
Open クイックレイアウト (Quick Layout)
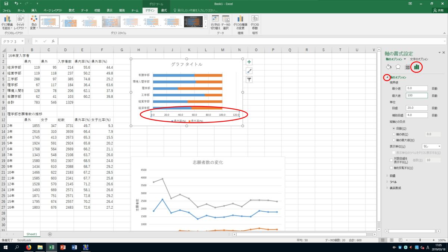(20, 22)
